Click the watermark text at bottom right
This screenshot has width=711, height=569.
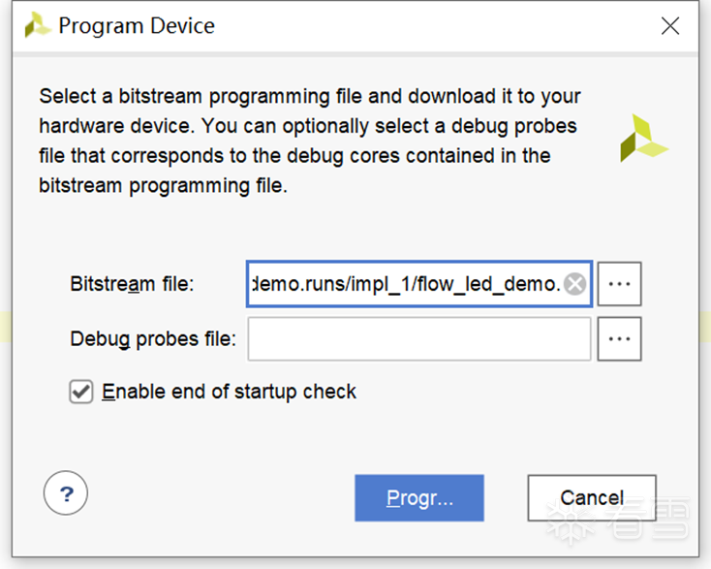tap(649, 524)
